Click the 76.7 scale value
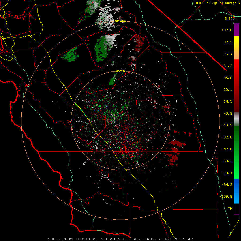The image size is (241, 241). (228, 54)
